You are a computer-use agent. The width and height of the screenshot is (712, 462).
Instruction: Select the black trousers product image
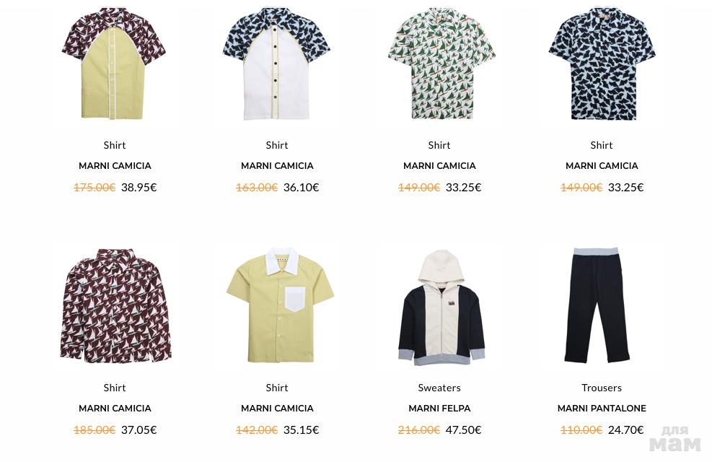coord(597,305)
